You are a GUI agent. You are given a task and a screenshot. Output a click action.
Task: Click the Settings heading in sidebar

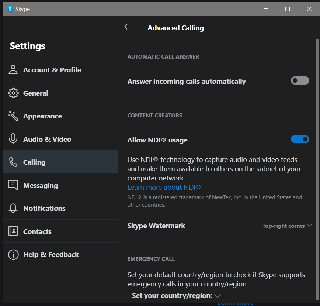click(28, 46)
